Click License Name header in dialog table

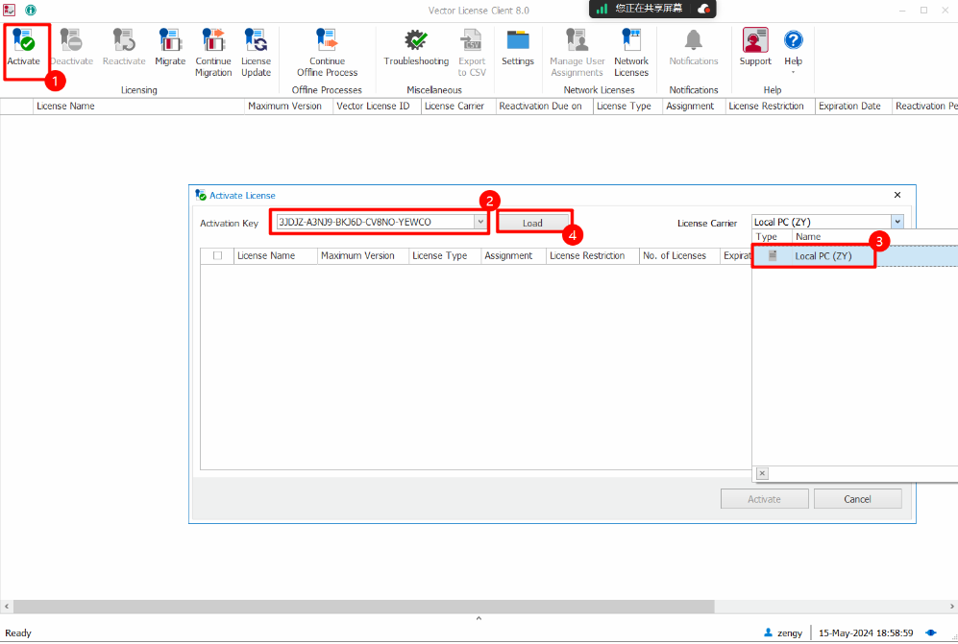tap(276, 255)
